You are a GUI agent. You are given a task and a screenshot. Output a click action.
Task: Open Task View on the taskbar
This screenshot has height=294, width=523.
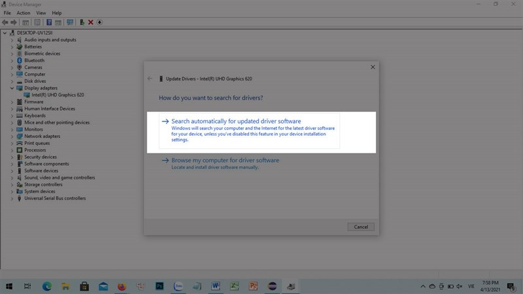[27, 286]
